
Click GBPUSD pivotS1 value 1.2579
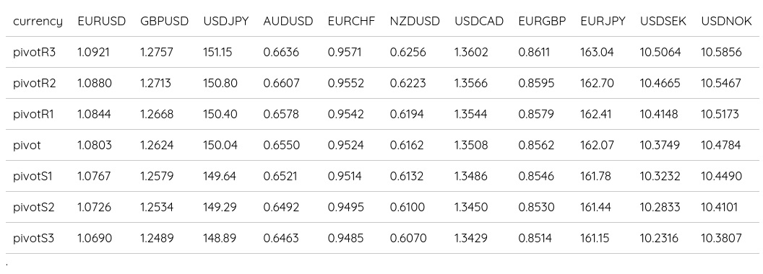click(157, 177)
